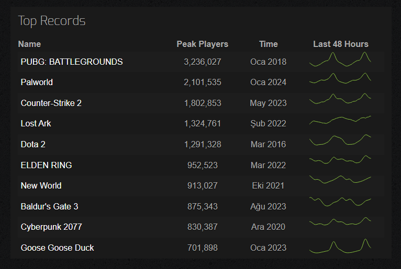401x269 pixels.
Task: Click the Counter-Strike 2 link
Action: click(x=51, y=103)
